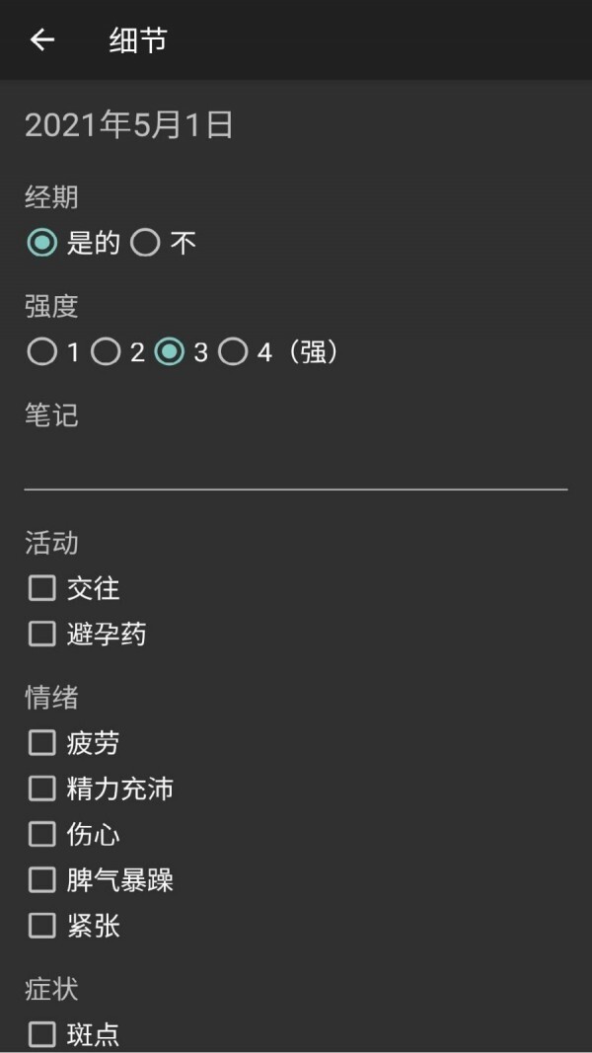Select intensity level 4（强）

tap(235, 350)
